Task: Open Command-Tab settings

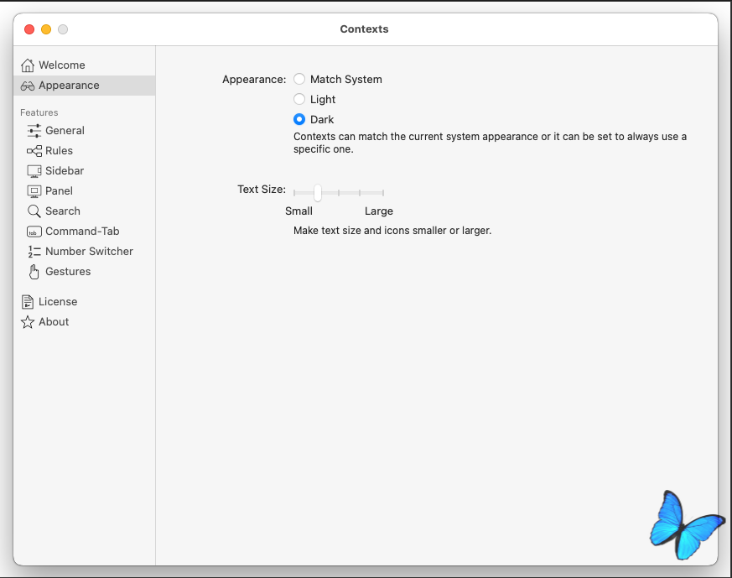Action: (85, 231)
